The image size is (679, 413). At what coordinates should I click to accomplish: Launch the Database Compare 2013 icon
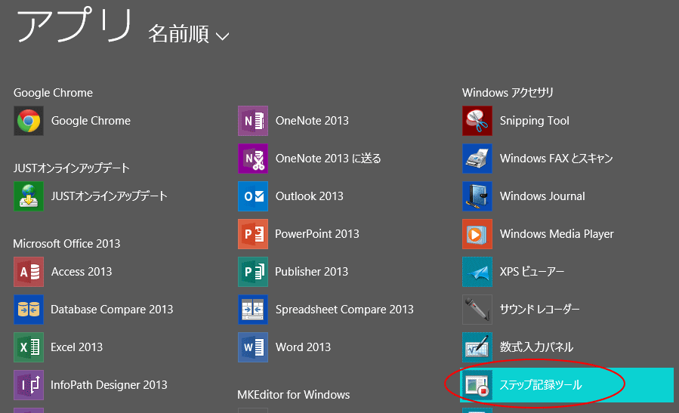(x=29, y=310)
